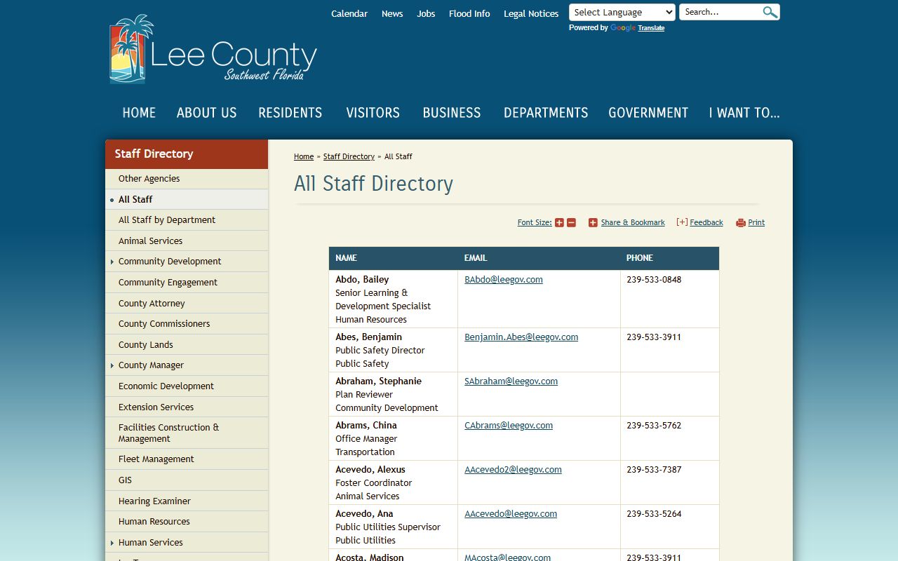Click inside the Search field
Screen dimensions: 898x561
(721, 12)
